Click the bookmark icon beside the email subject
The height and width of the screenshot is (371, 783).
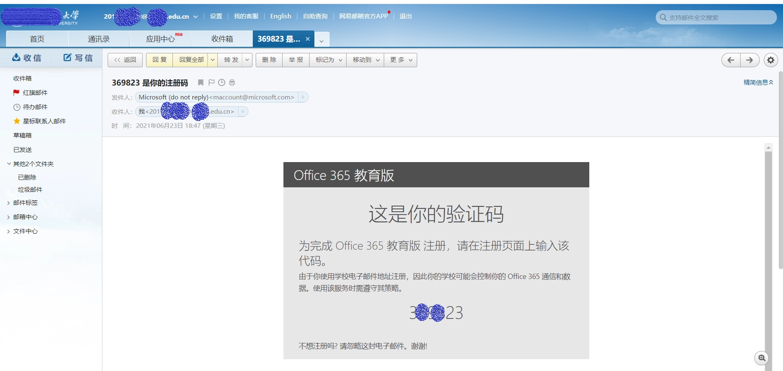201,83
